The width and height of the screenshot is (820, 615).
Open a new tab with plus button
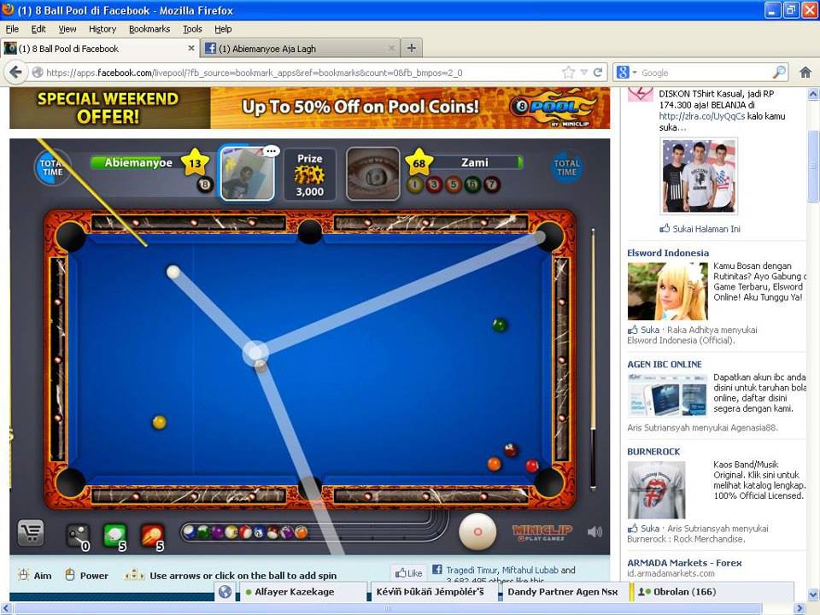(412, 48)
